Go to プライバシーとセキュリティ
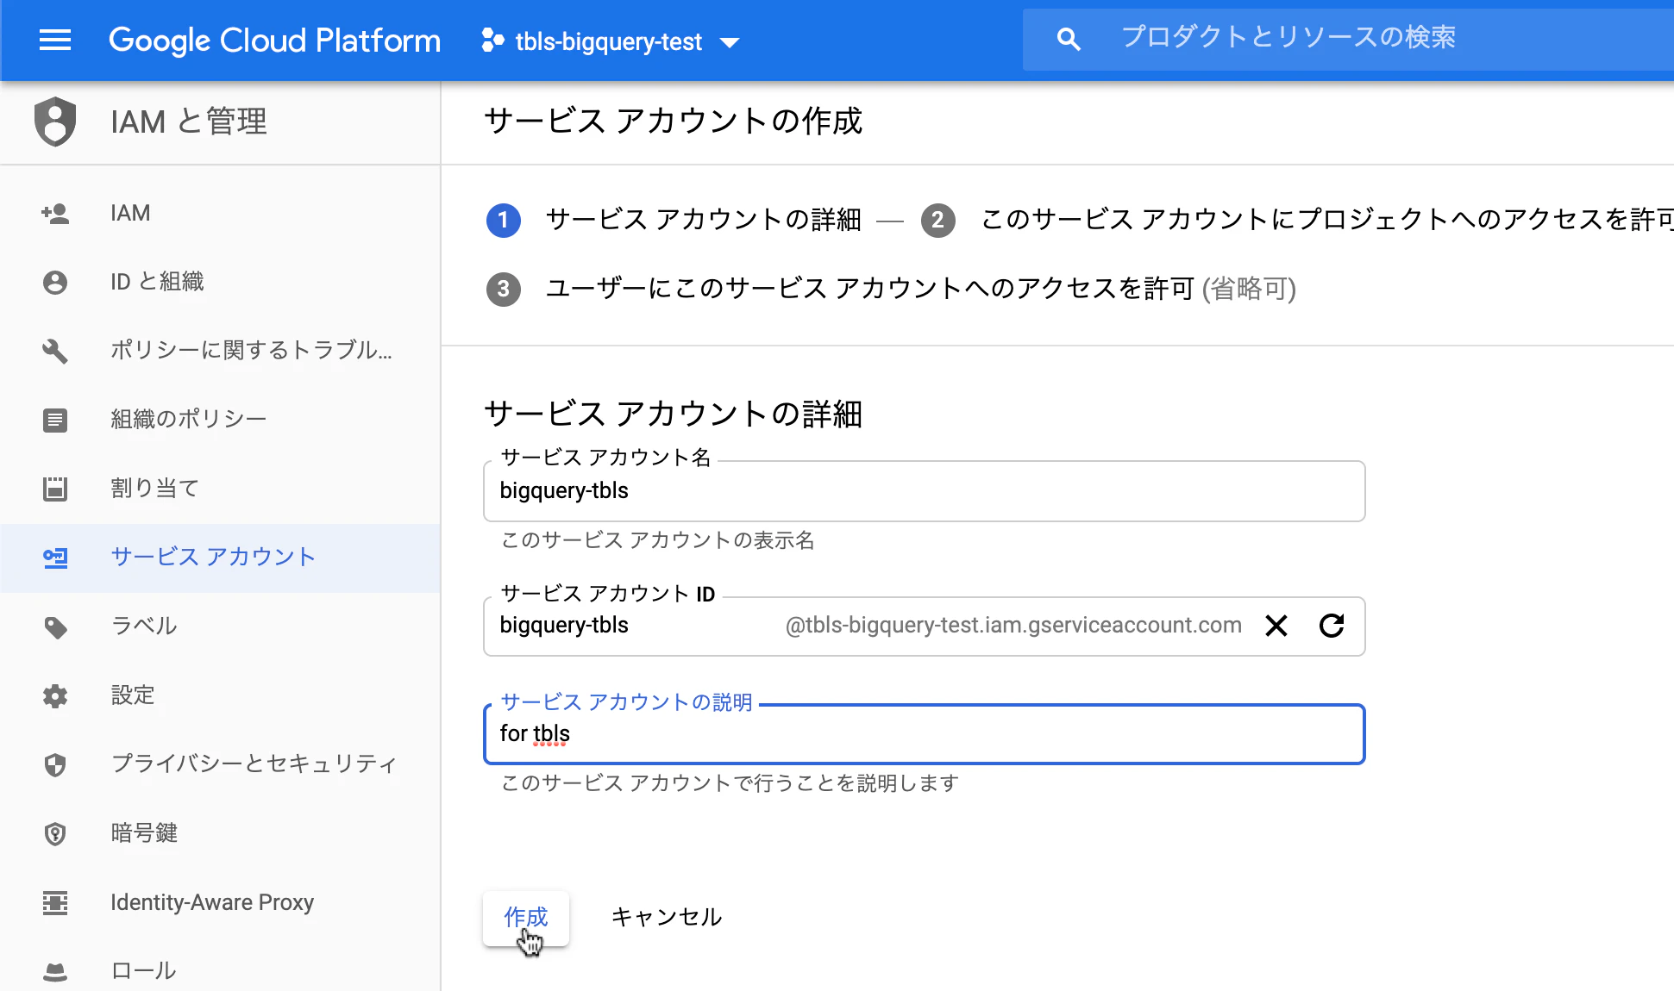Viewport: 1674px width, 991px height. pos(221,764)
